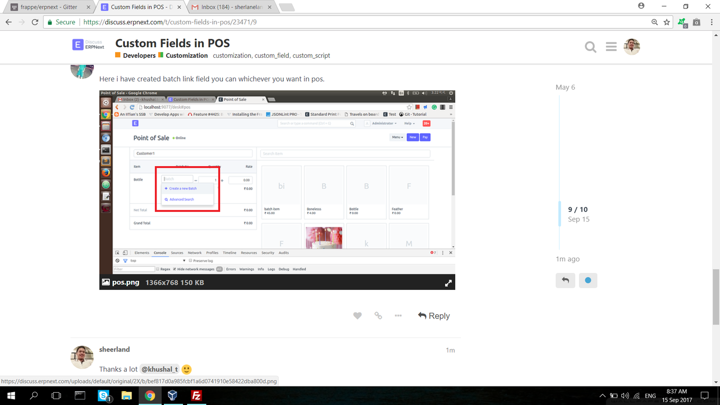Expand pos.png image with arrows icon

point(448,283)
